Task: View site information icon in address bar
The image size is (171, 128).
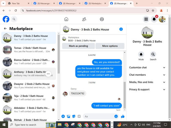Action: [23, 11]
